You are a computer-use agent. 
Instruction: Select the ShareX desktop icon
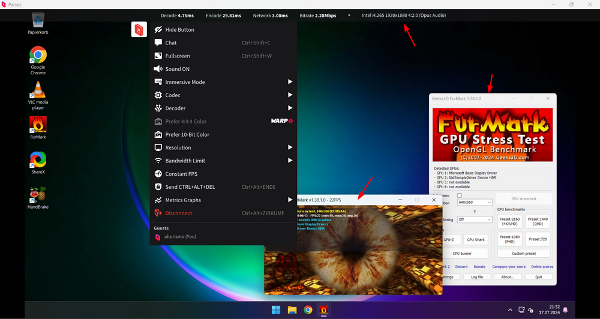pyautogui.click(x=38, y=163)
